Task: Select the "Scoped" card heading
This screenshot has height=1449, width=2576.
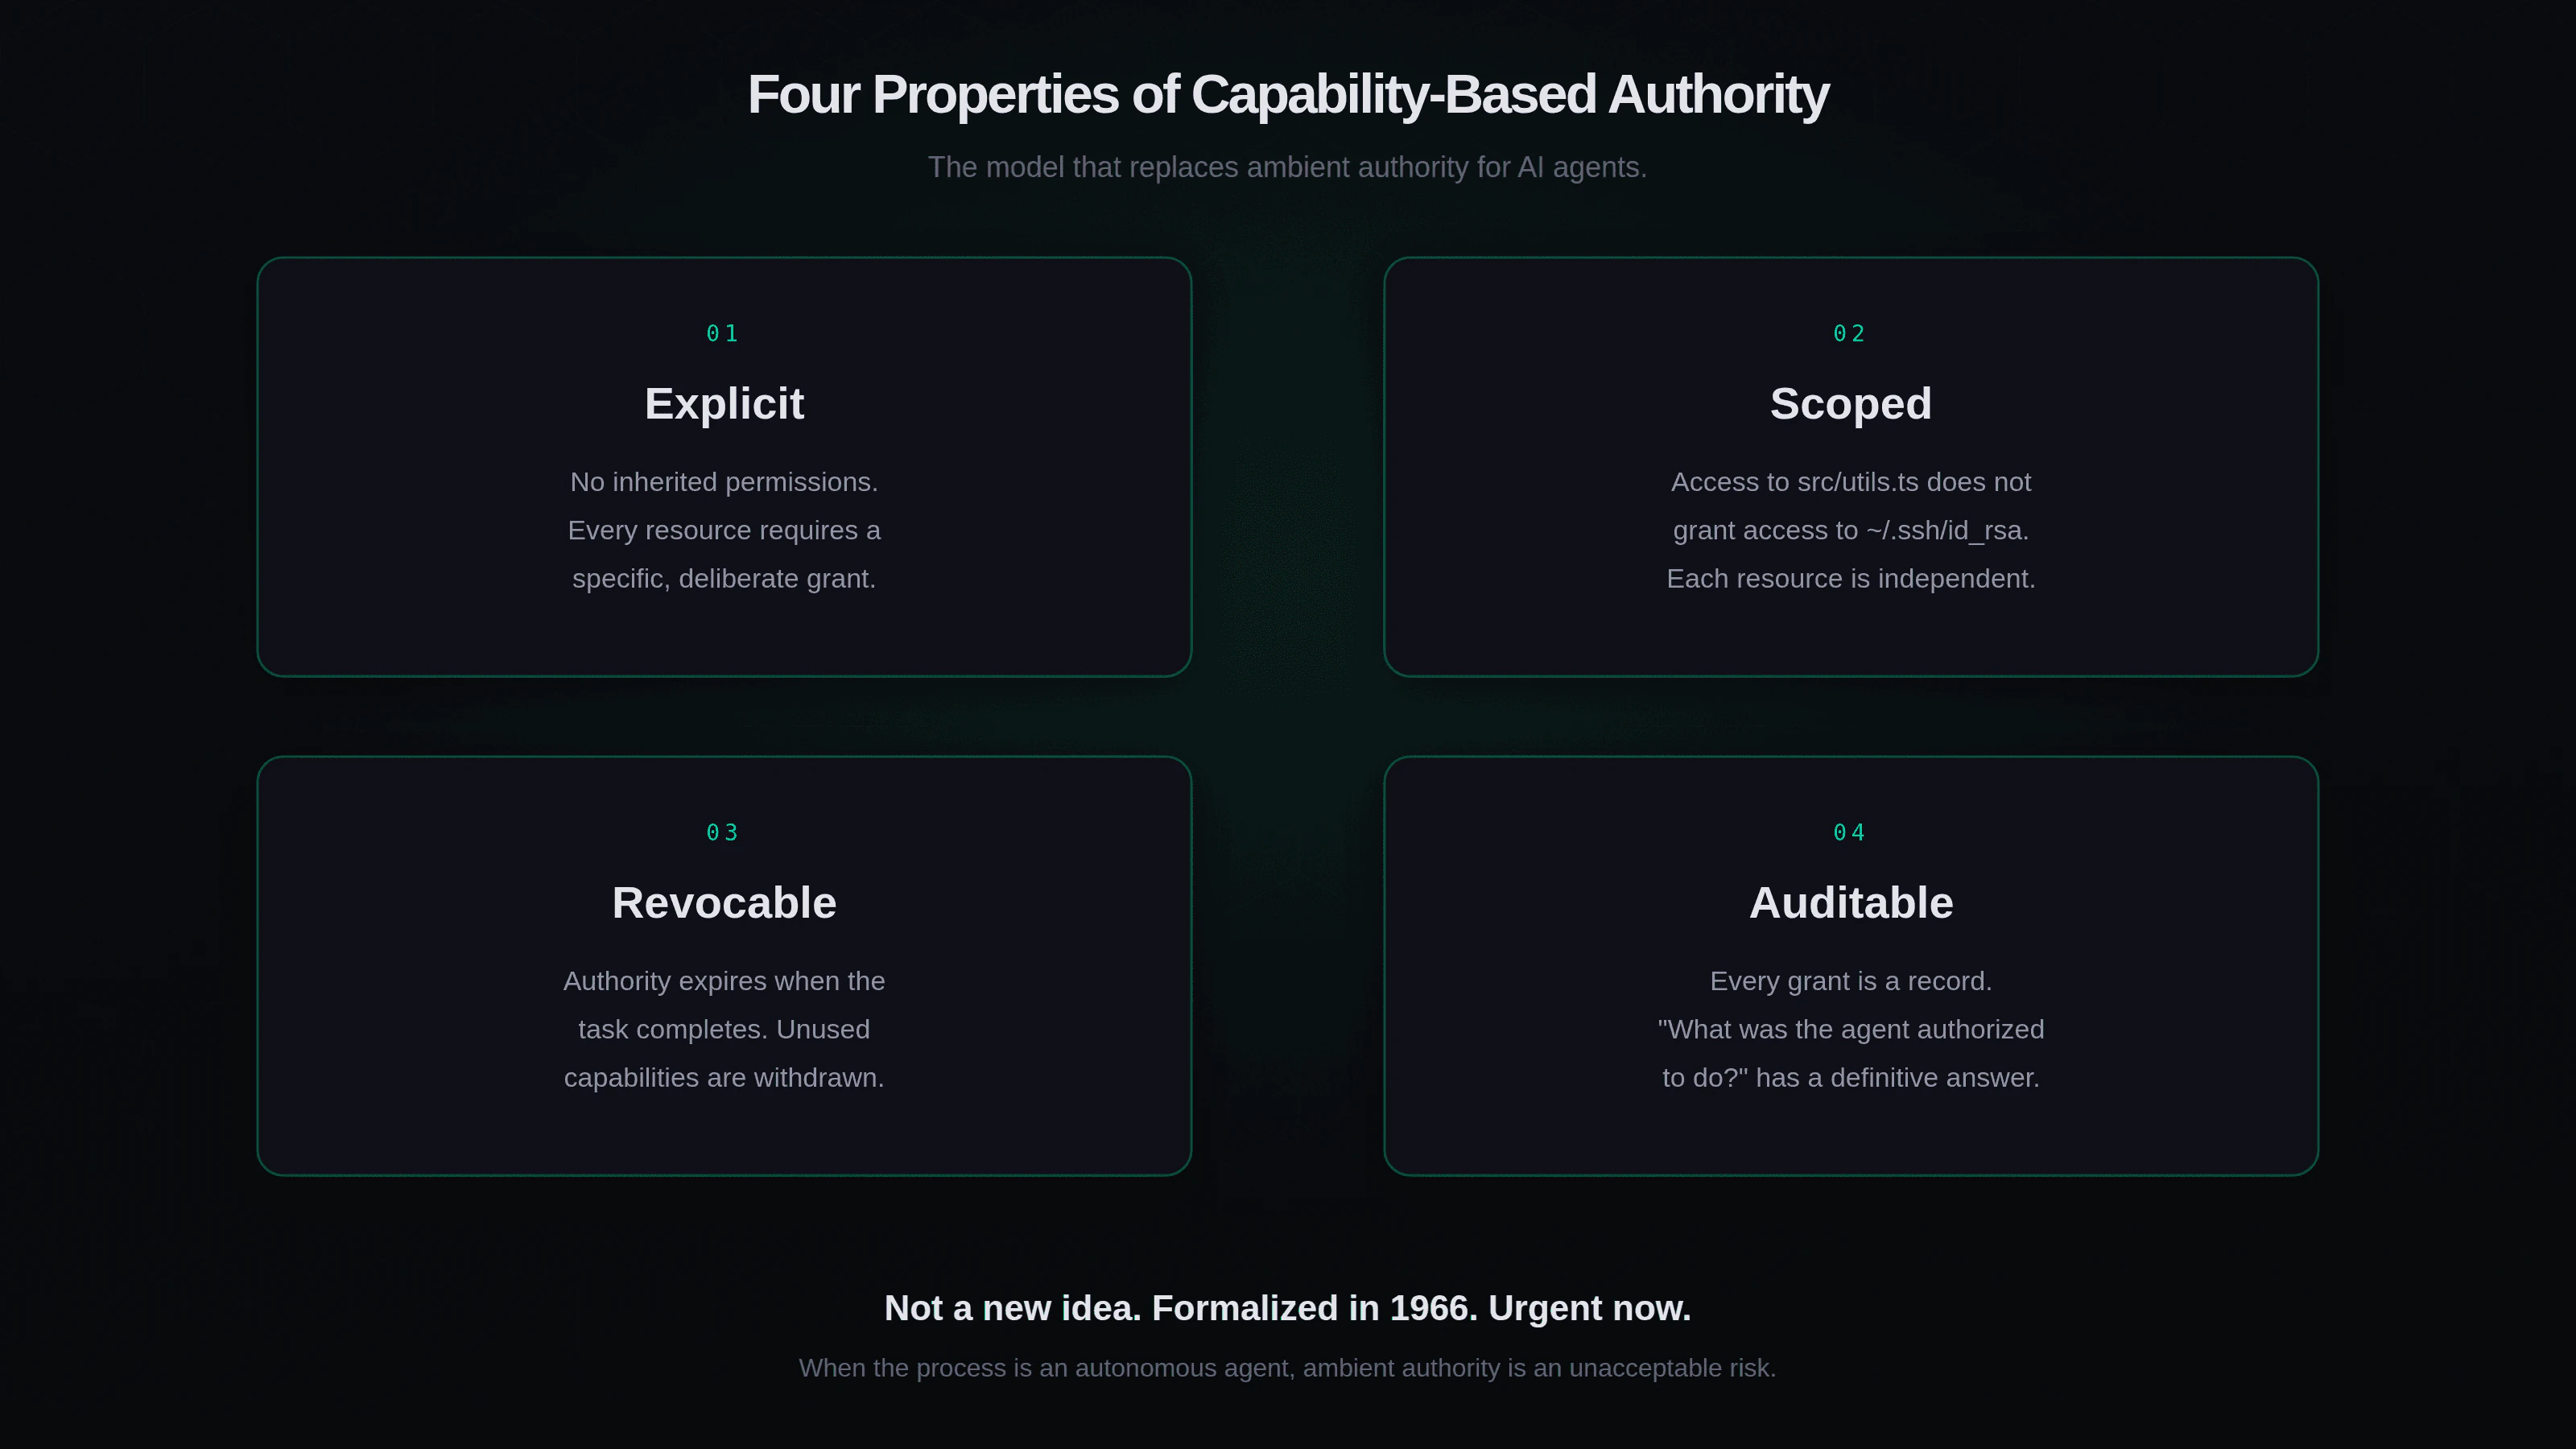Action: pos(1850,404)
